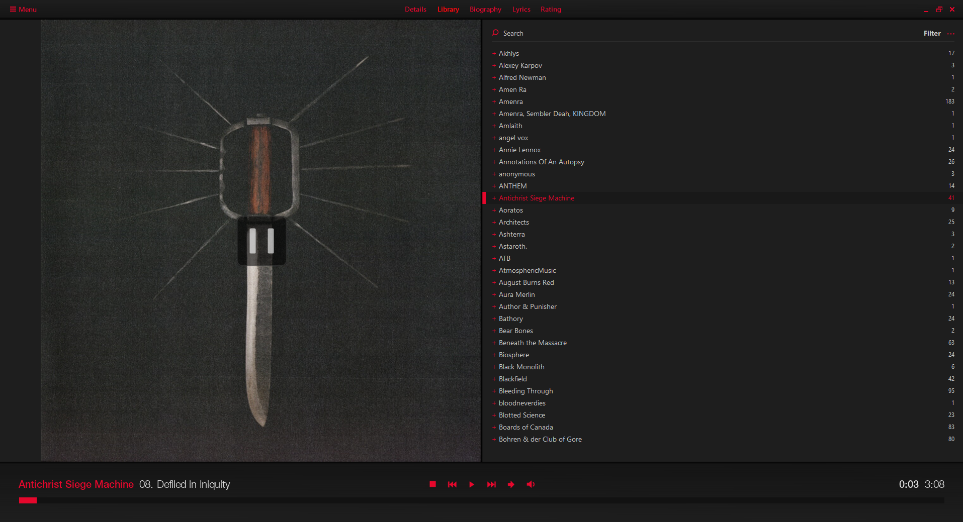Expand the Amen Ra entry
The width and height of the screenshot is (963, 522).
tap(494, 89)
